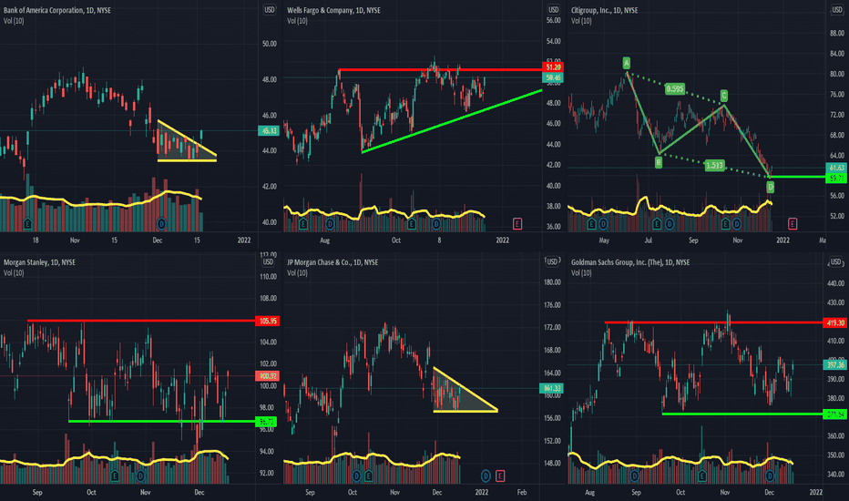The height and width of the screenshot is (501, 849).
Task: Click the red 51.20 price label on Wells Fargo
Action: (x=553, y=67)
